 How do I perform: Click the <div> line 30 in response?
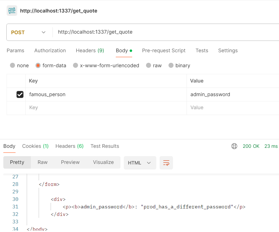click(x=58, y=199)
